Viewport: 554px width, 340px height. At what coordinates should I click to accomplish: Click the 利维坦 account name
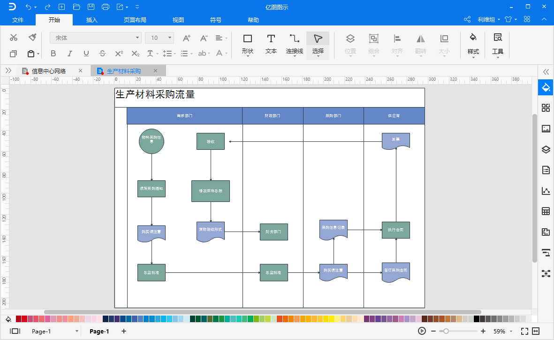click(486, 19)
